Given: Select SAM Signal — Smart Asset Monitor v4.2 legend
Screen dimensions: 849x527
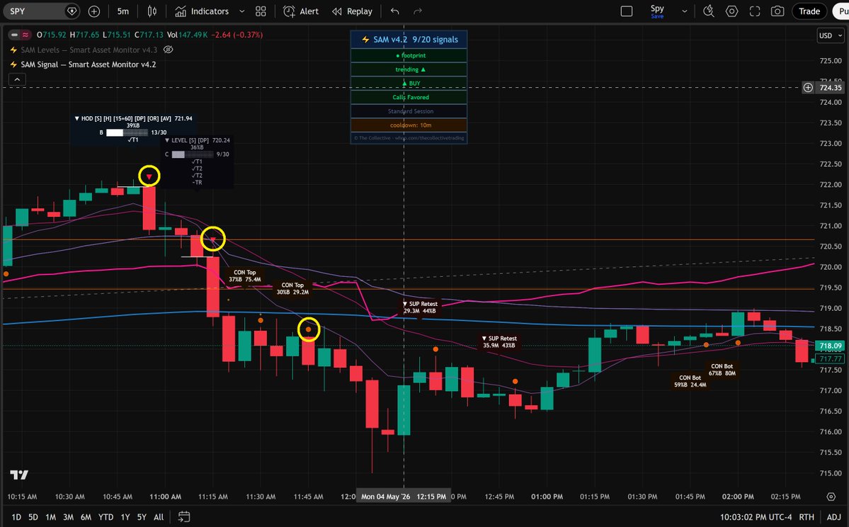Looking at the screenshot, I should (x=89, y=64).
